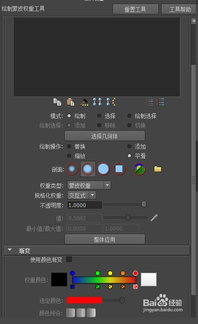Click the 重置工具 button
The height and width of the screenshot is (324, 198).
tap(135, 9)
